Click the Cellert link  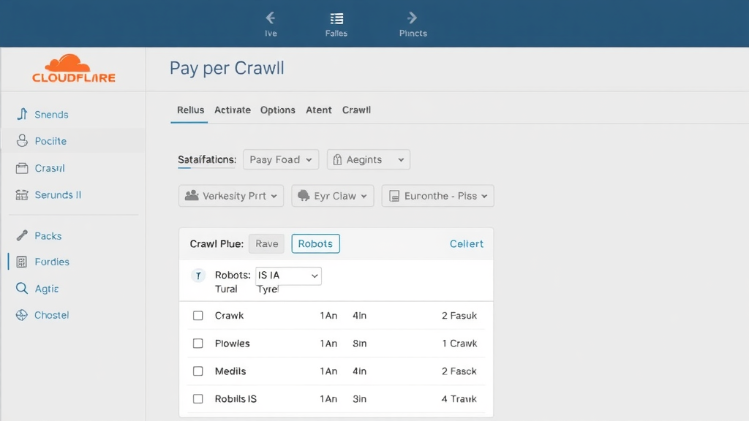click(466, 243)
